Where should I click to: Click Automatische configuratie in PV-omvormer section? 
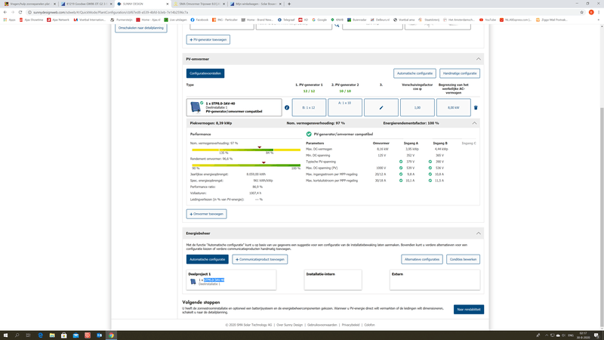coord(414,73)
